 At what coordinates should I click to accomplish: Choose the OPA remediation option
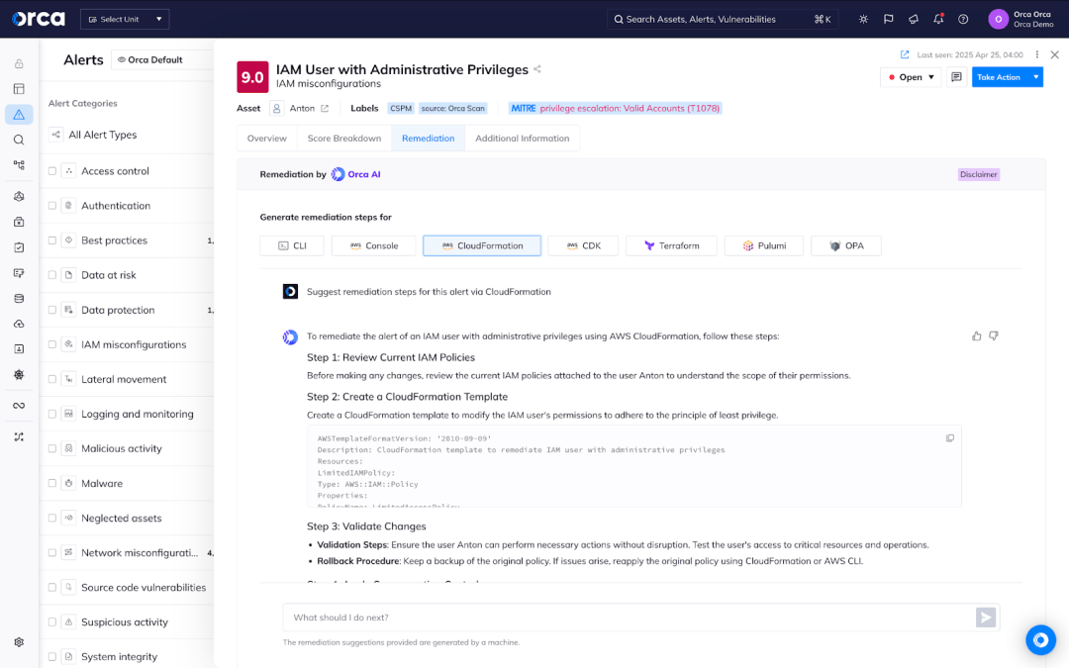pyautogui.click(x=846, y=246)
